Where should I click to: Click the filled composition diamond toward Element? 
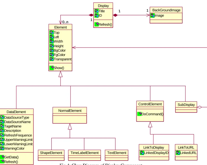click(x=91, y=15)
